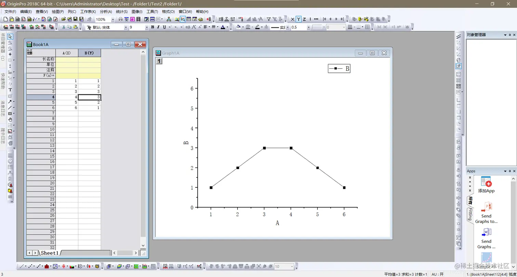Open the font size 9 dropdown
This screenshot has height=277, width=517.
pyautogui.click(x=147, y=27)
